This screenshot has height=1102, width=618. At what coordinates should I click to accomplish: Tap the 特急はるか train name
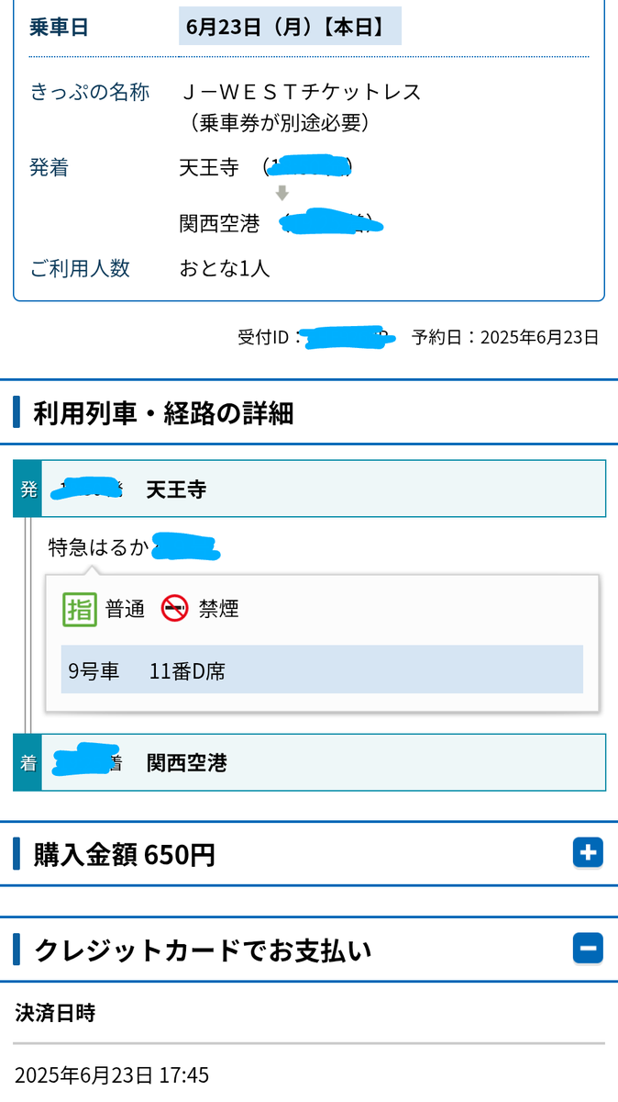pos(99,548)
